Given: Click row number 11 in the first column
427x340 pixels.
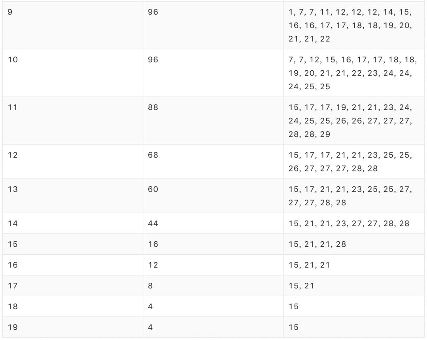Looking at the screenshot, I should point(13,107).
